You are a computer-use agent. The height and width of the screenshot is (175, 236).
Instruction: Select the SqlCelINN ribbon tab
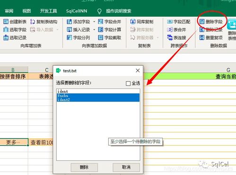[77, 11]
